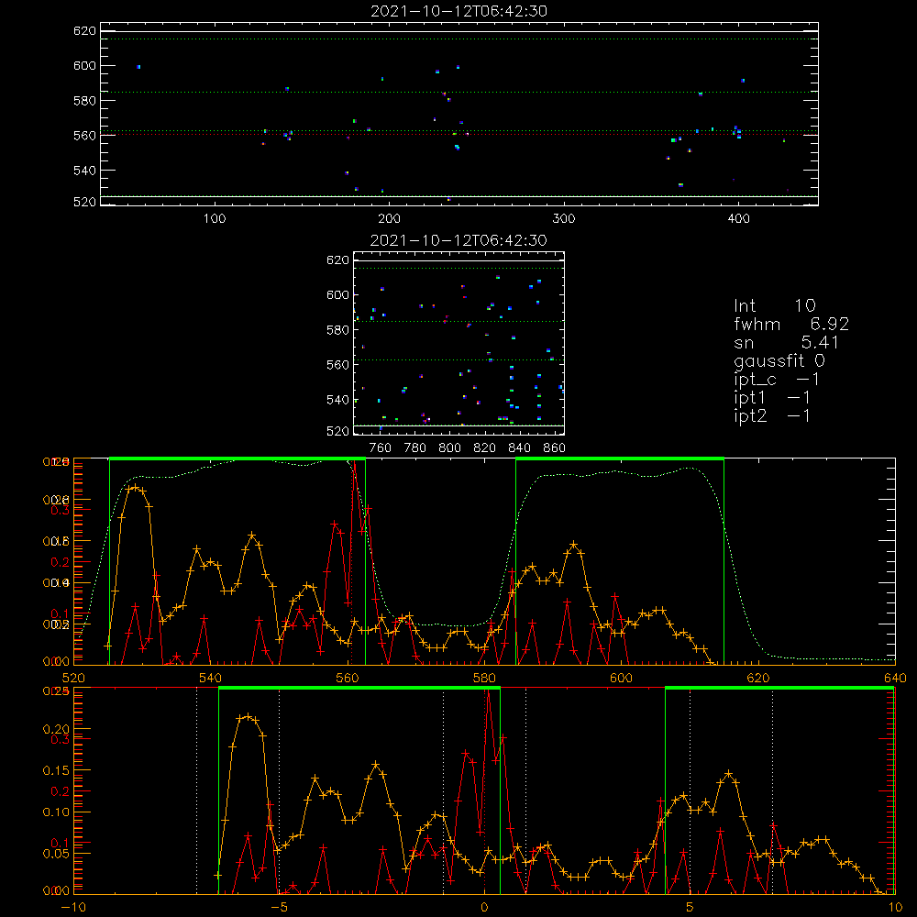Click the 'ipt_c -1' text
Screen dimensions: 917x917
777,380
